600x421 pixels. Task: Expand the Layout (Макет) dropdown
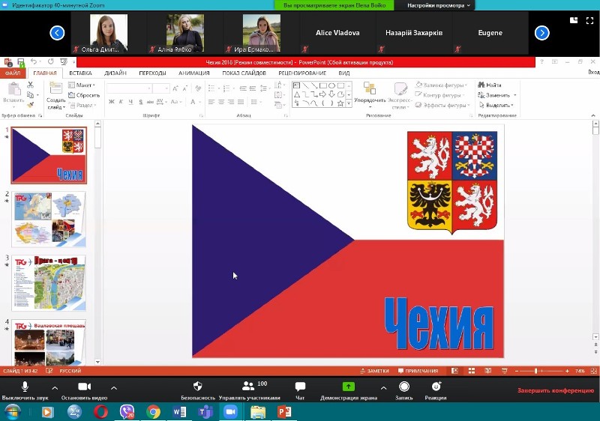click(84, 85)
